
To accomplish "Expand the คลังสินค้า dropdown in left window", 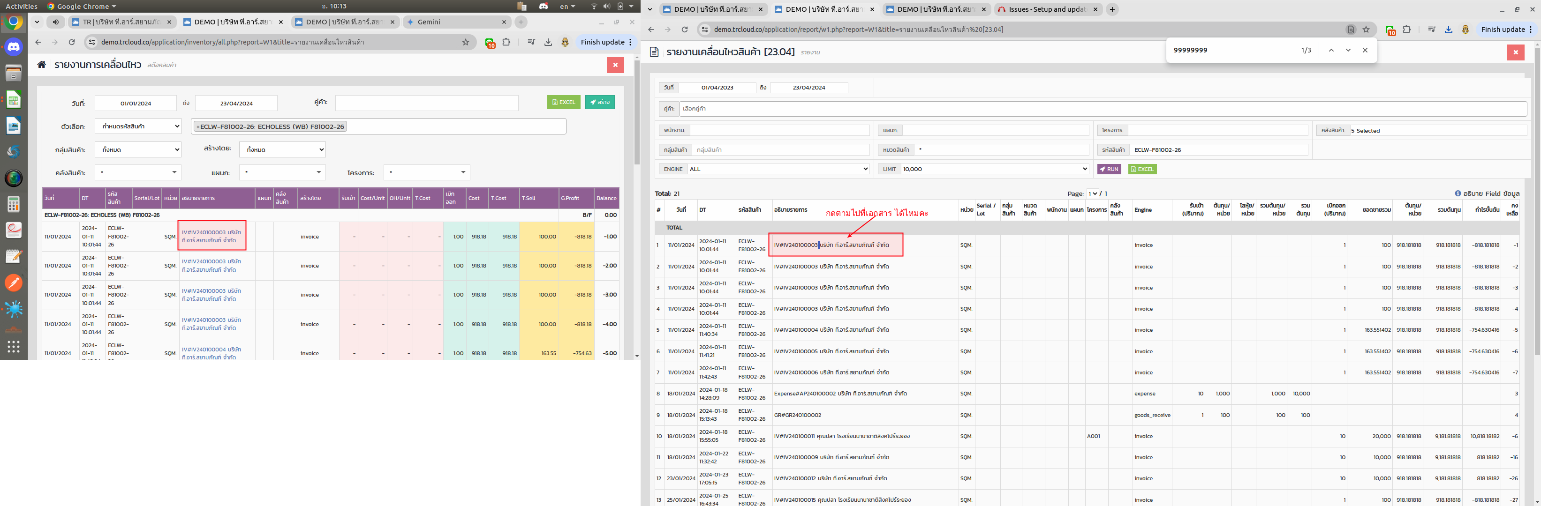I will click(137, 173).
